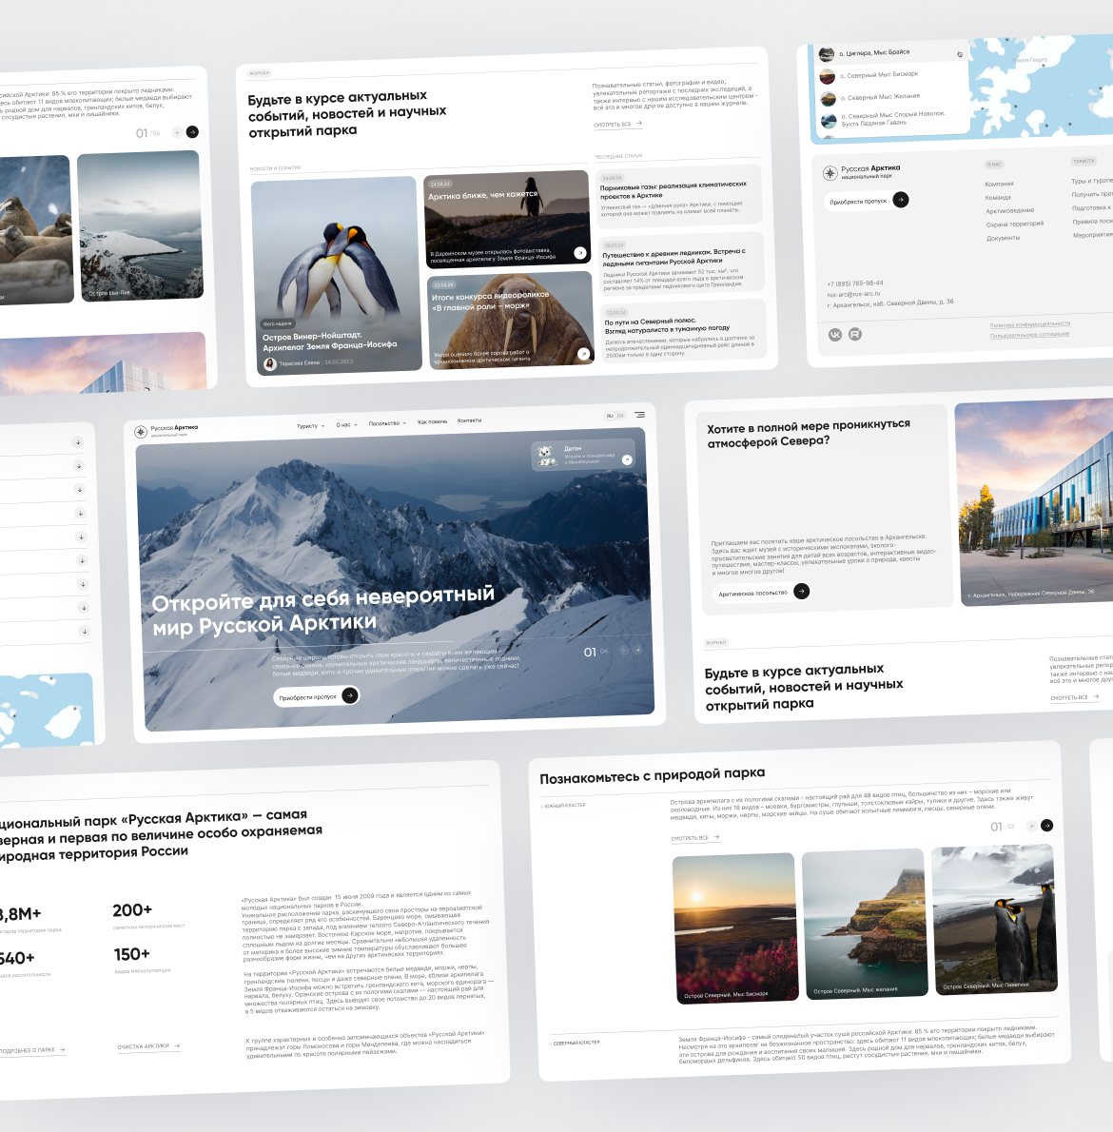This screenshot has width=1113, height=1132.
Task: Click the compass logo of Русская Арктика park
Action: pos(142,430)
